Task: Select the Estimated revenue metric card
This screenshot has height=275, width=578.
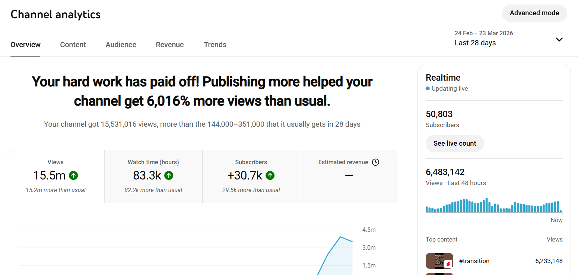Action: [x=349, y=177]
